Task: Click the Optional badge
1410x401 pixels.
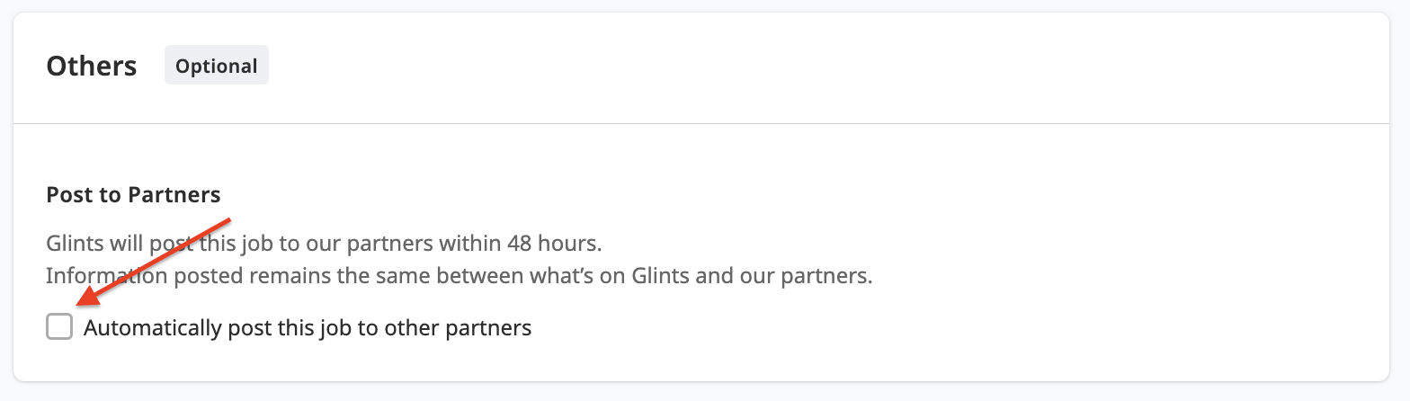Action: click(217, 67)
